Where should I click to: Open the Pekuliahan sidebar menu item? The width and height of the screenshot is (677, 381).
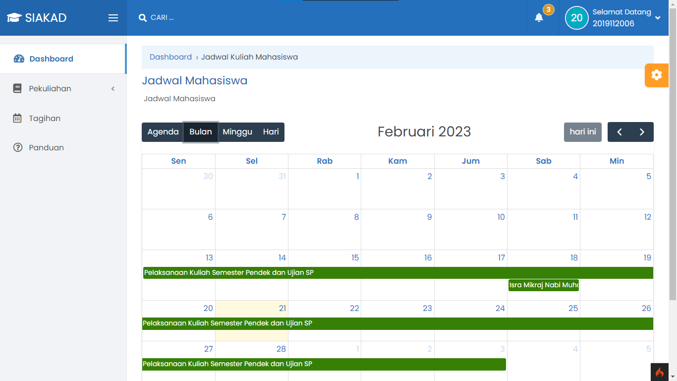(63, 88)
